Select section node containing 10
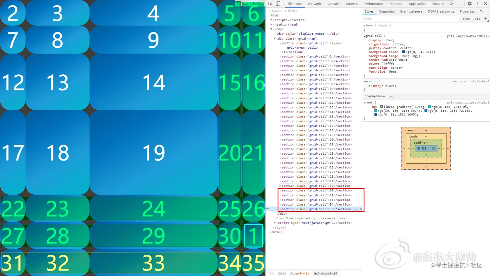The height and width of the screenshot is (276, 490). coord(316,93)
